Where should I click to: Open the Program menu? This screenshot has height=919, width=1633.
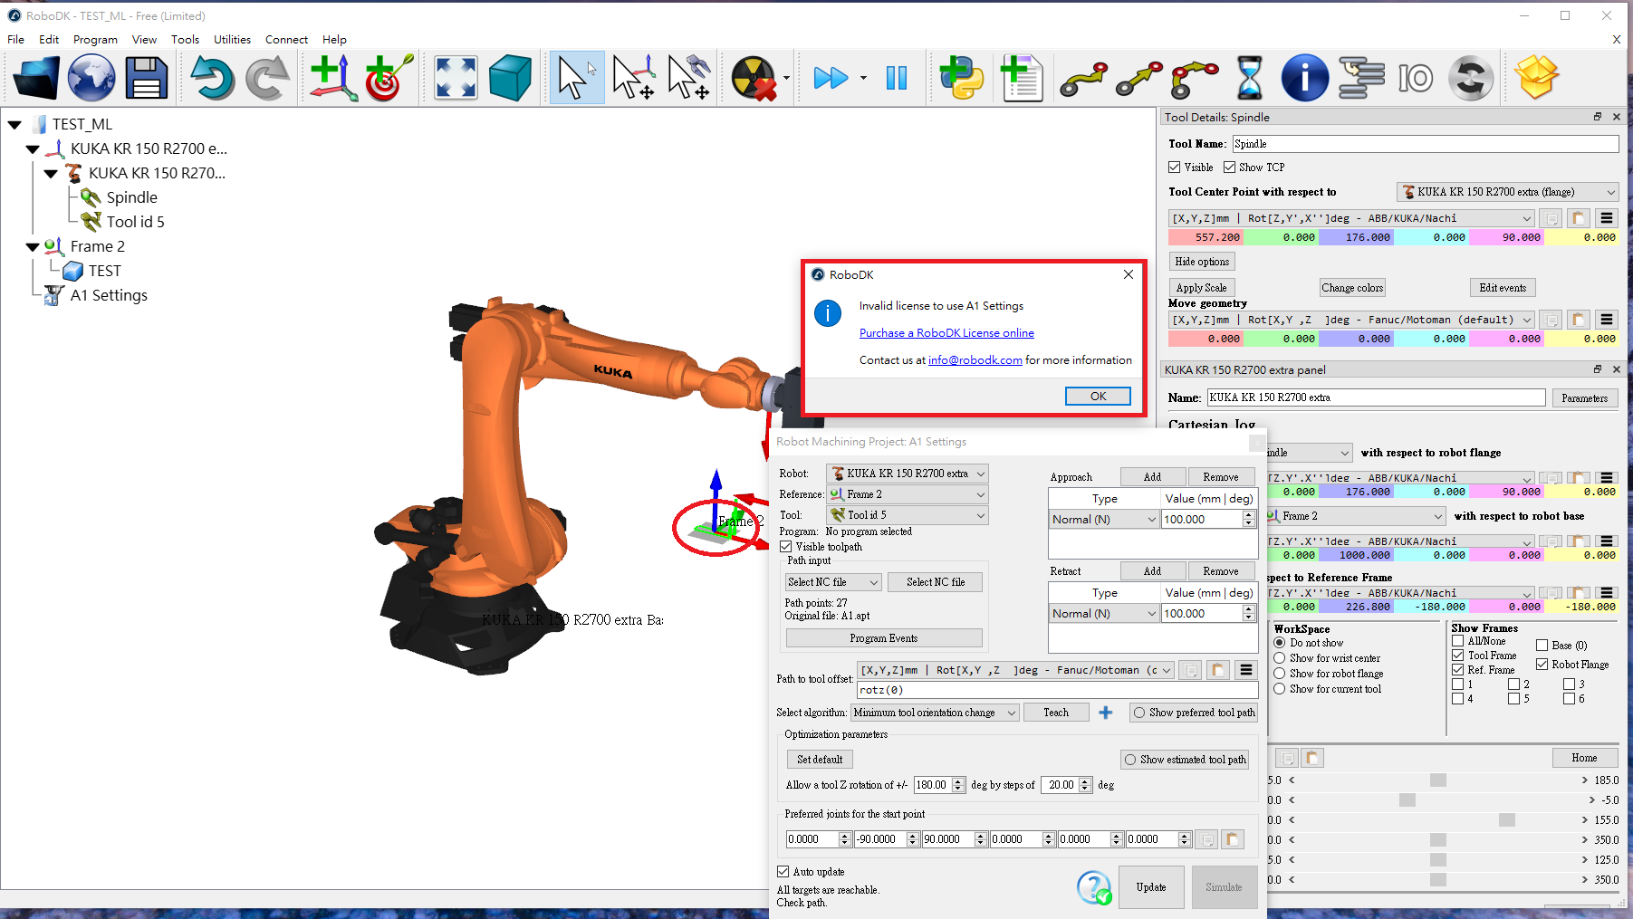(x=95, y=40)
